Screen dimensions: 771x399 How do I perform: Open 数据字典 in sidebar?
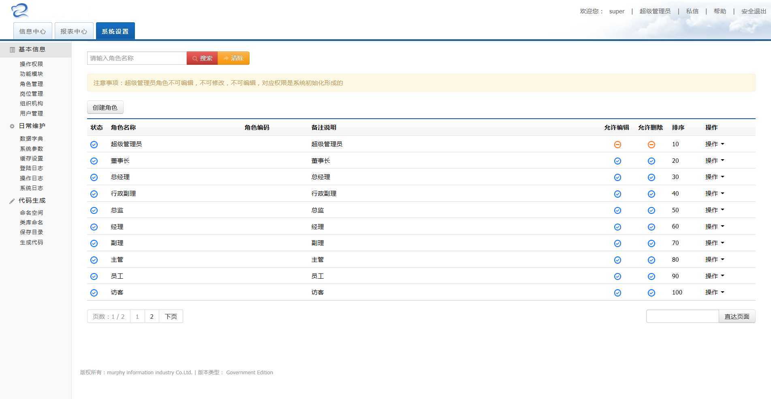pos(32,139)
